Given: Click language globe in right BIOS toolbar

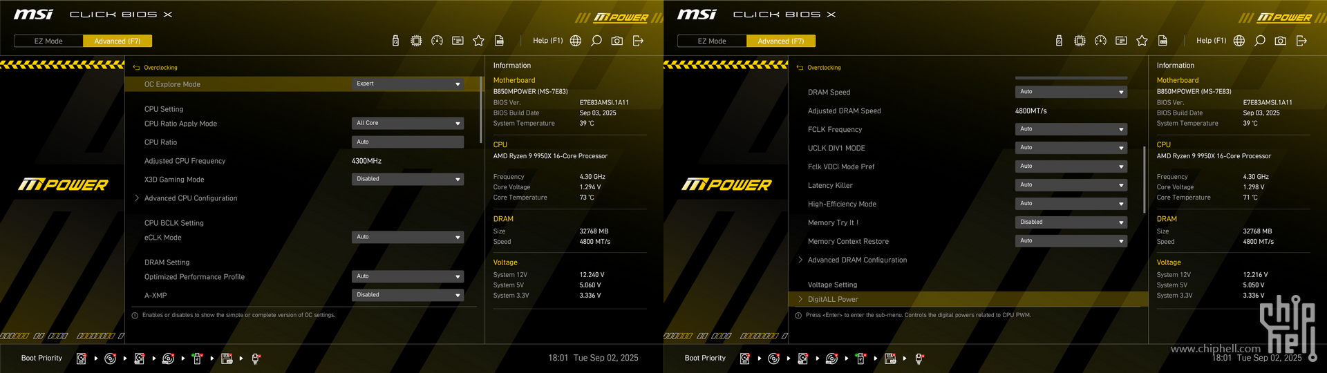Looking at the screenshot, I should click(x=1239, y=41).
